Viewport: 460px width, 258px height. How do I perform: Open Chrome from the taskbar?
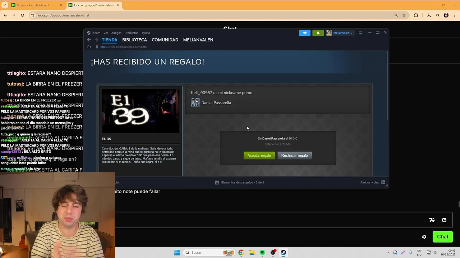[241, 253]
